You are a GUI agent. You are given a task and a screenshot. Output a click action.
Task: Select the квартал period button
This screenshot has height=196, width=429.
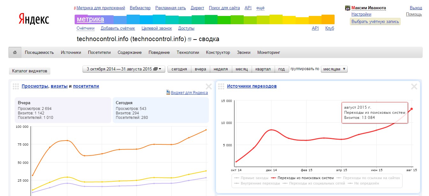tap(263, 69)
